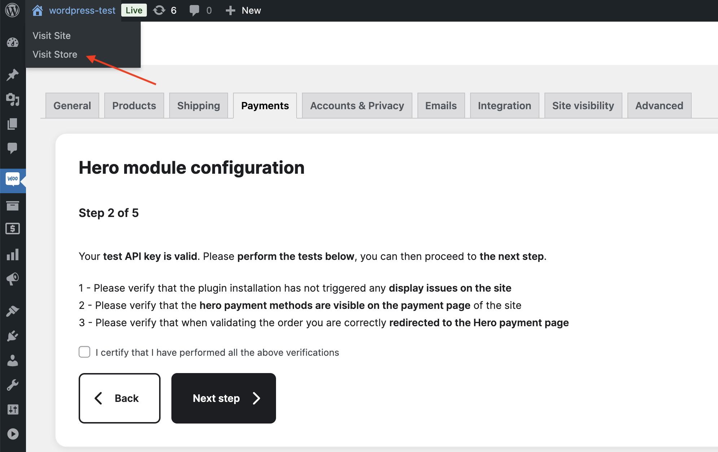The image size is (718, 452).
Task: Open the wordpress-test site menu
Action: click(82, 10)
